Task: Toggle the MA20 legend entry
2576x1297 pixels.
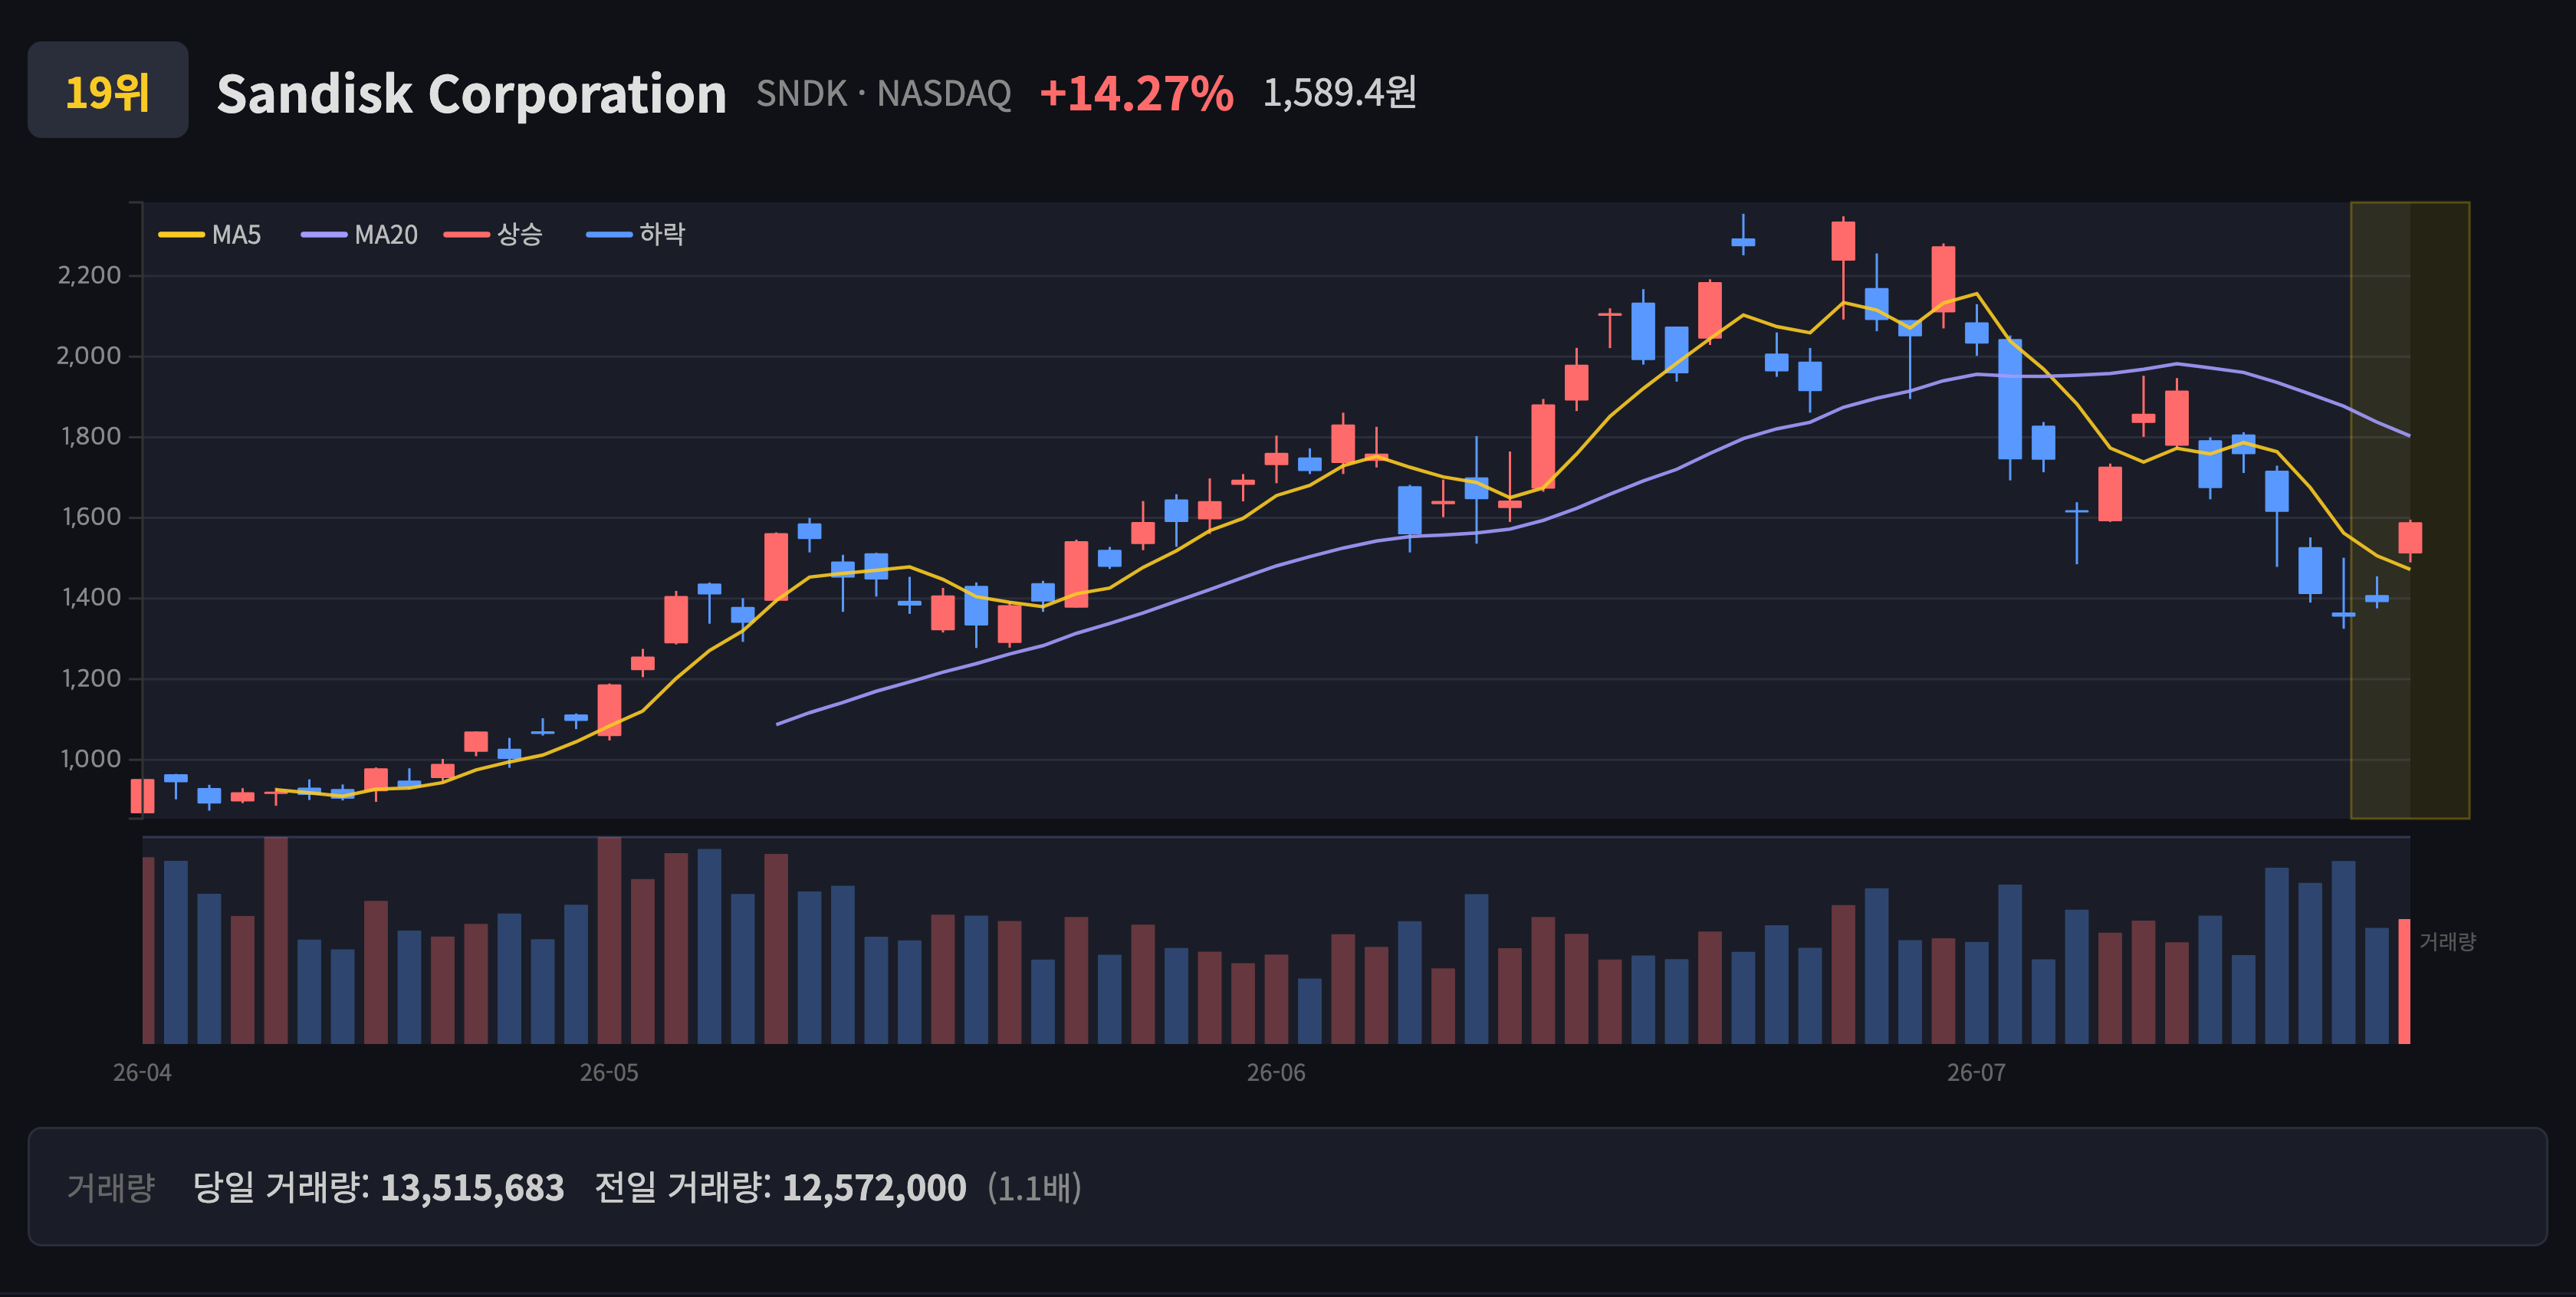Action: pos(360,234)
